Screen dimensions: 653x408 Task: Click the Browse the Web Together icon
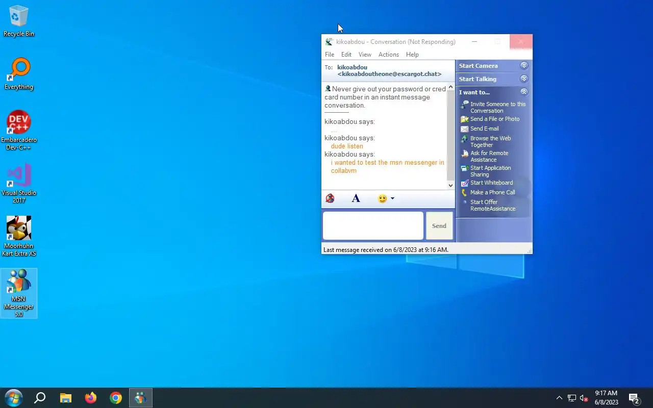[x=464, y=139]
